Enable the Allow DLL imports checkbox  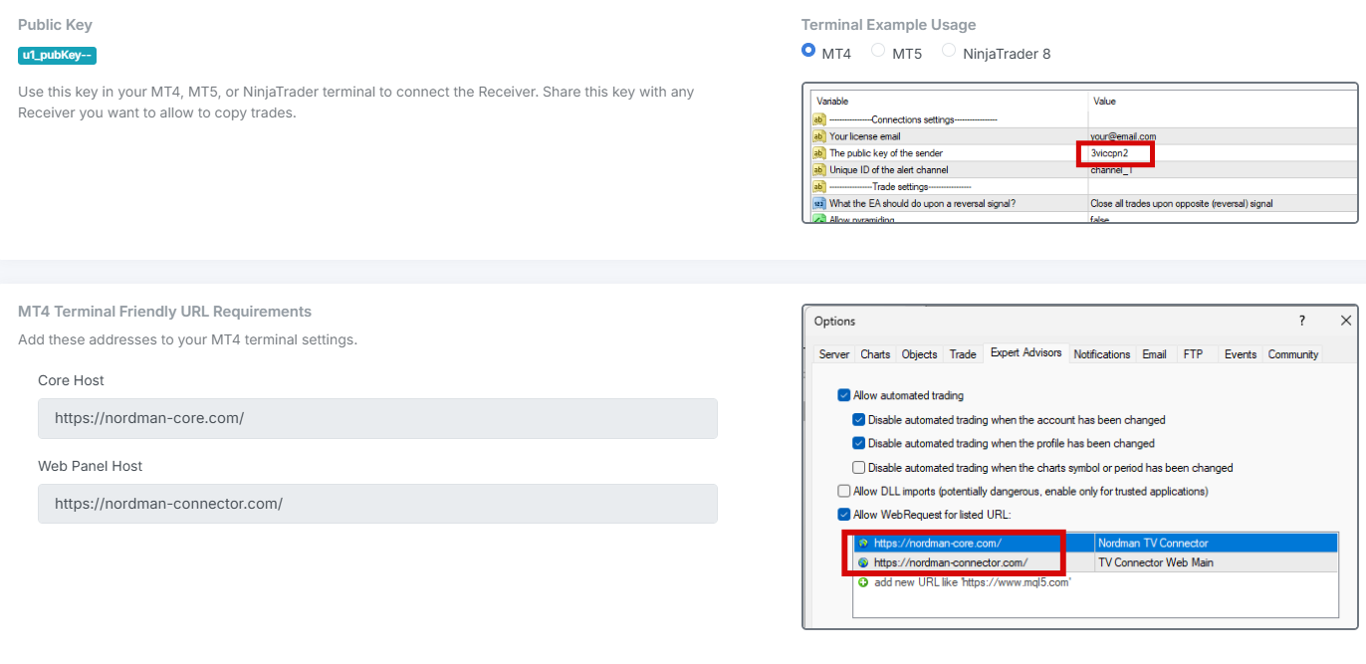coord(844,492)
